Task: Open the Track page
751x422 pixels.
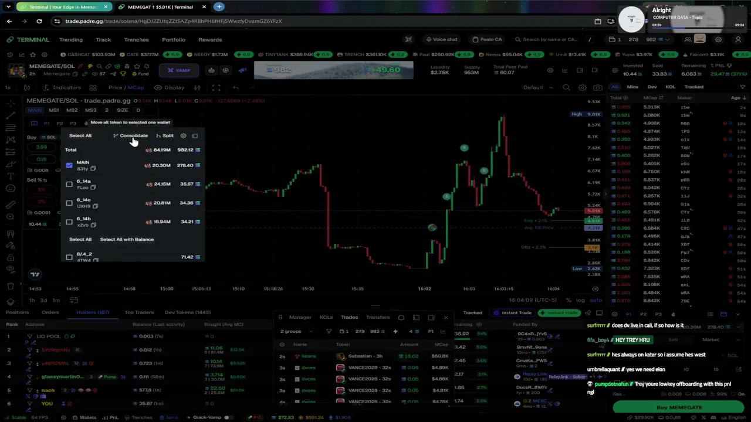Action: (103, 39)
